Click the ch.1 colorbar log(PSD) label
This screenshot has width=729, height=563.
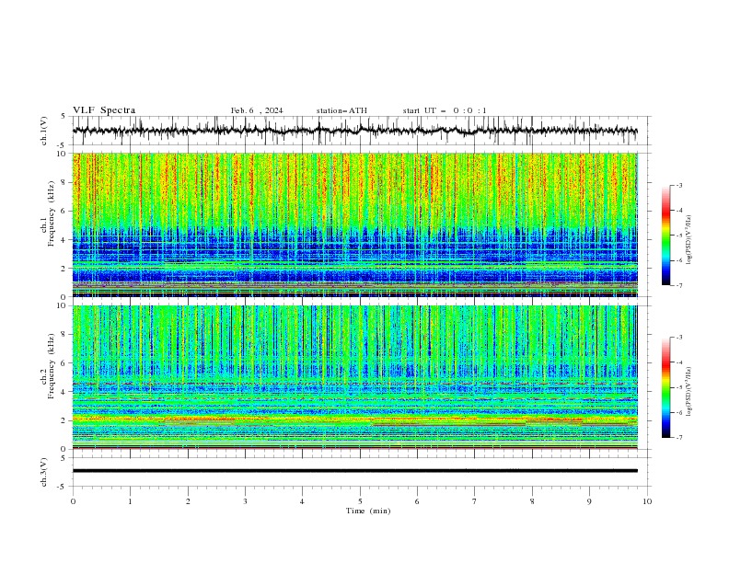coord(689,240)
